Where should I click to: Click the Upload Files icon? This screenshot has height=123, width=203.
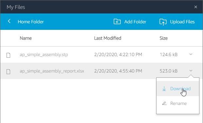pyautogui.click(x=163, y=22)
